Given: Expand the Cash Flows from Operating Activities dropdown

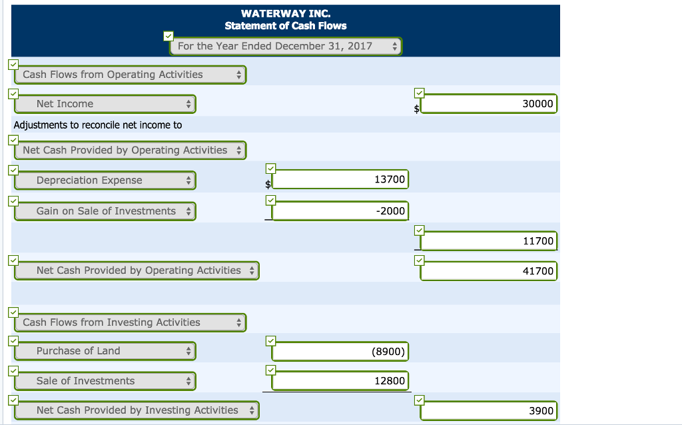Looking at the screenshot, I should click(x=131, y=75).
